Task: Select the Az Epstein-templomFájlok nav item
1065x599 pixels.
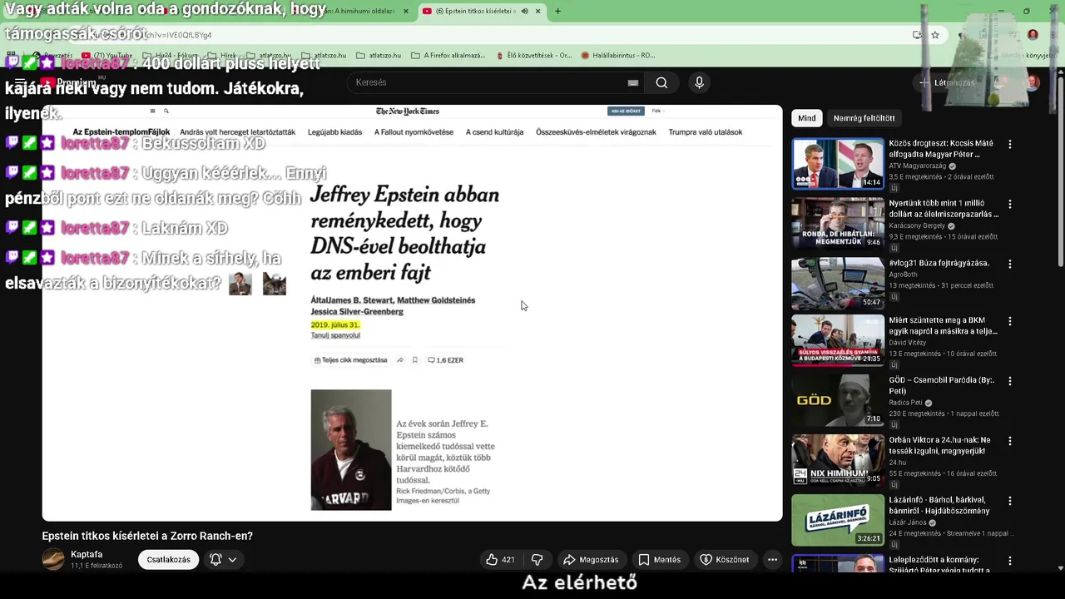Action: (121, 131)
